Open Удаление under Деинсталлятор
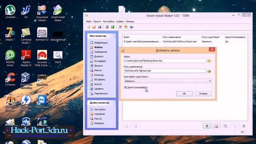Image resolution: width=256 pixels, height=144 pixels. pyautogui.click(x=97, y=114)
